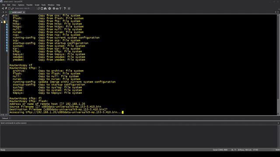Click the Find binoculars icon
280x157 pixels.
click(x=45, y=8)
